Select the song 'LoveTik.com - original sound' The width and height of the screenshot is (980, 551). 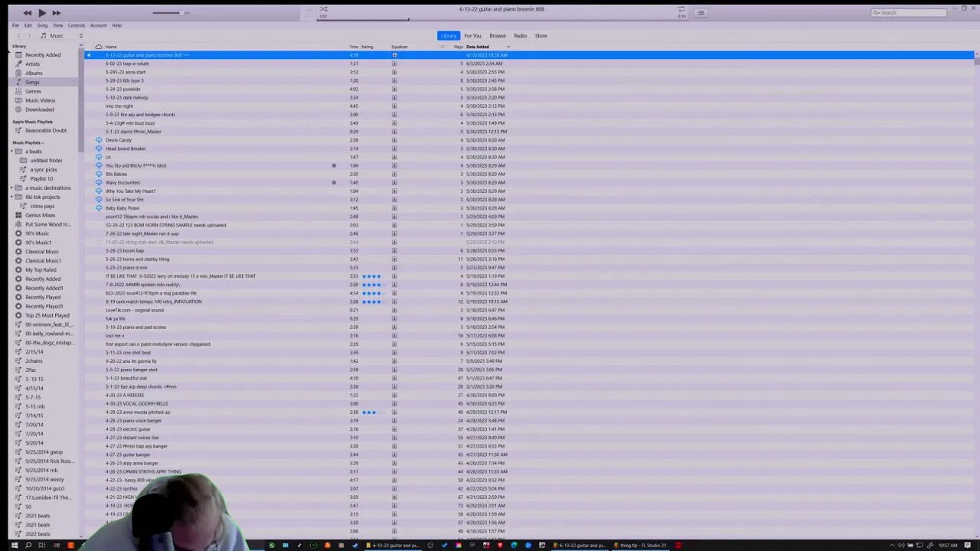click(135, 310)
